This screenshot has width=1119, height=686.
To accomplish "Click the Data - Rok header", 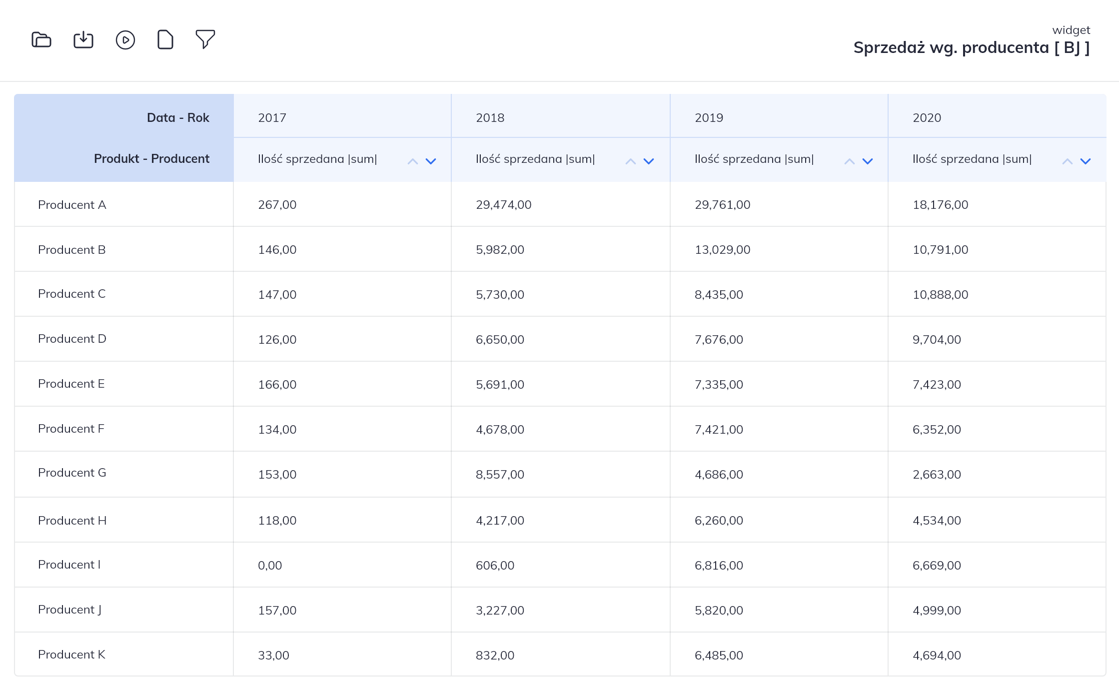I will [178, 117].
